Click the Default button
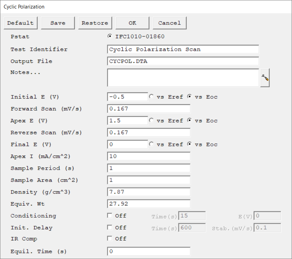 [x=21, y=23]
